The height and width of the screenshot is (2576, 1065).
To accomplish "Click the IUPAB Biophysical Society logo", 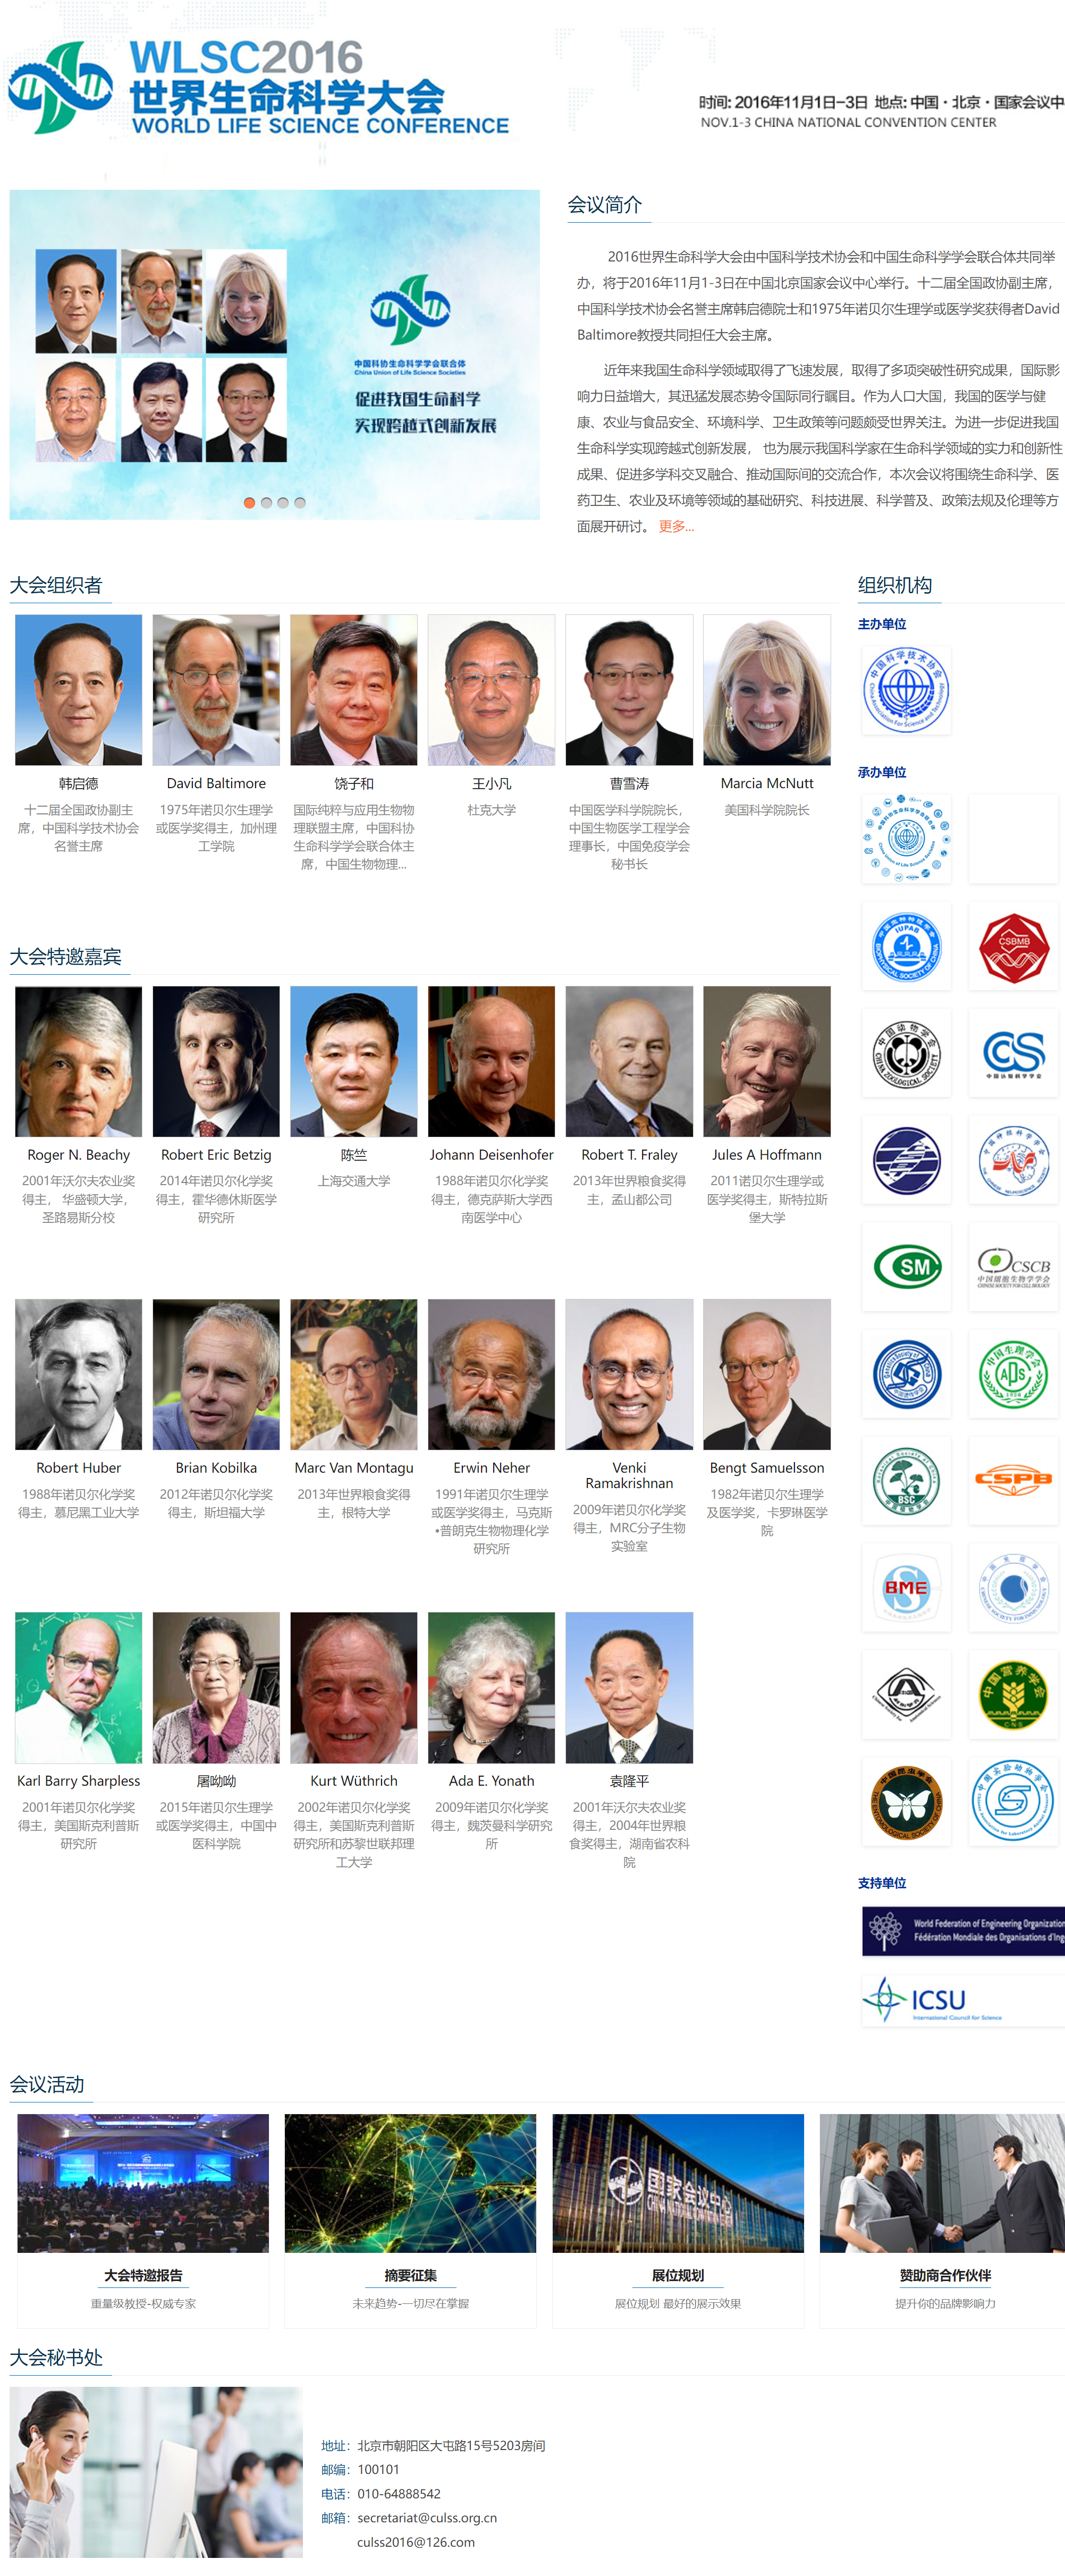I will 906,946.
